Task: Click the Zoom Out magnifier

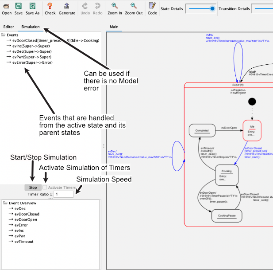Action: click(x=133, y=6)
